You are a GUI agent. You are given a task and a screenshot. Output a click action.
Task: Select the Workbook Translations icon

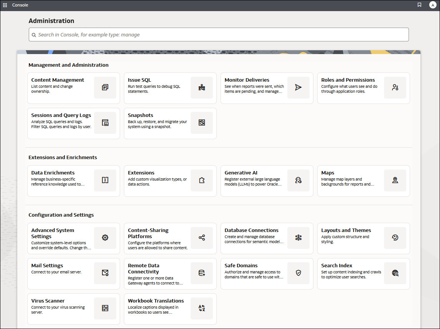[202, 308]
